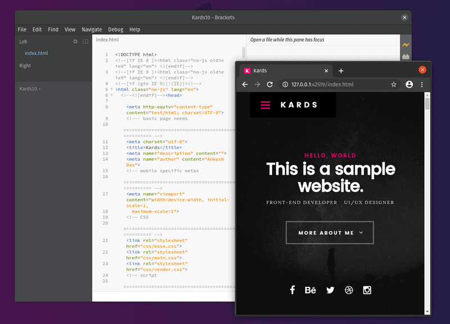Open the Extension Manager brick icon
Viewport: 450px width, 324px height.
pyautogui.click(x=406, y=56)
